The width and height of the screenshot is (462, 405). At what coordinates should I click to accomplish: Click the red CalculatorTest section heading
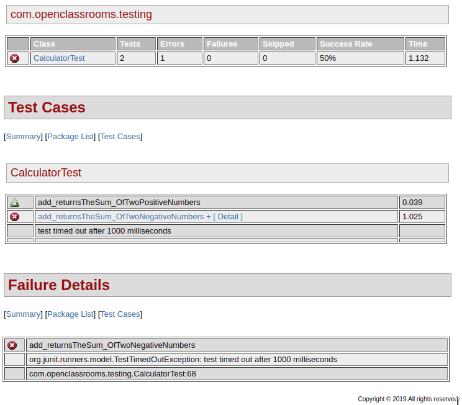coord(46,173)
